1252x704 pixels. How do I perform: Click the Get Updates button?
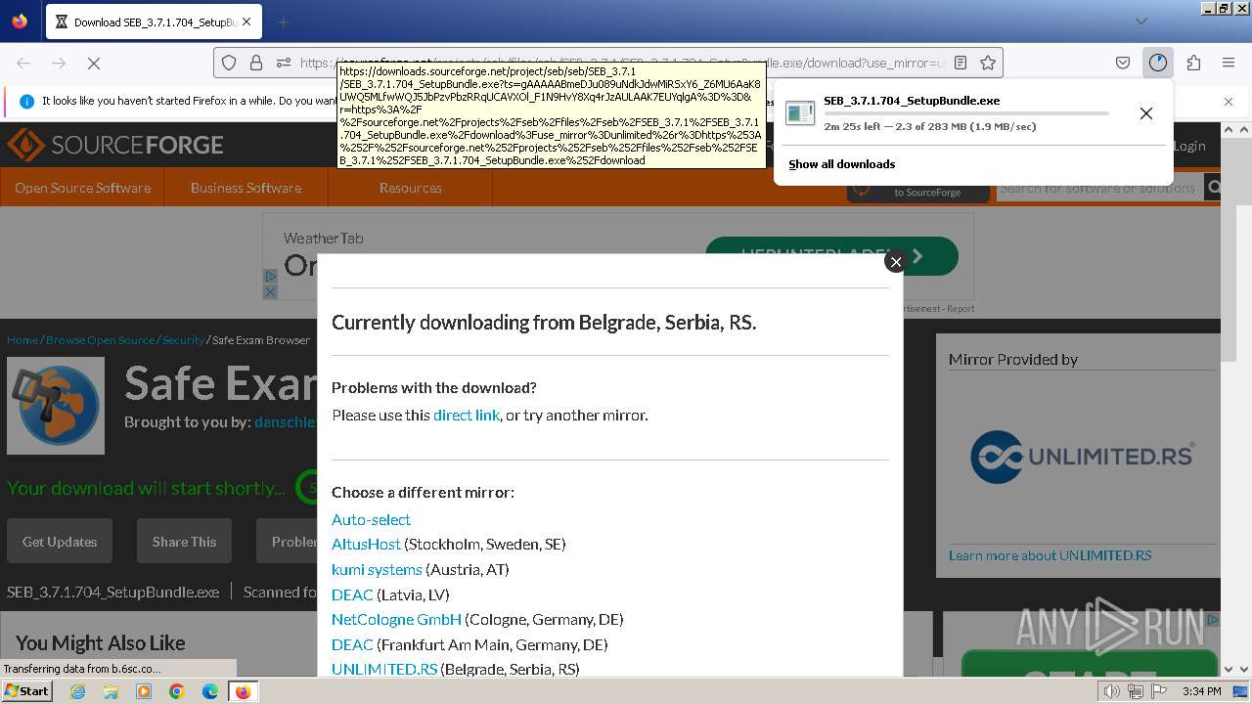(60, 542)
